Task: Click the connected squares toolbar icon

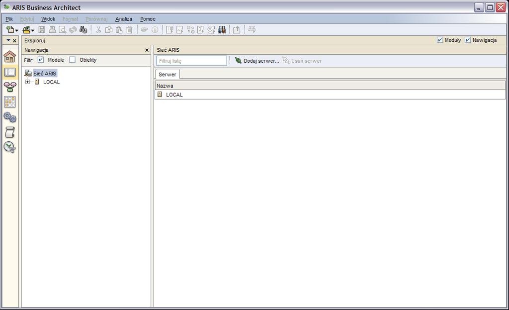Action: click(190, 30)
